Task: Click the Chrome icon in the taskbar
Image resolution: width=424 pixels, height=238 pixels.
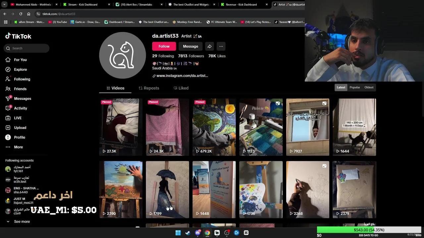Action: click(x=207, y=233)
